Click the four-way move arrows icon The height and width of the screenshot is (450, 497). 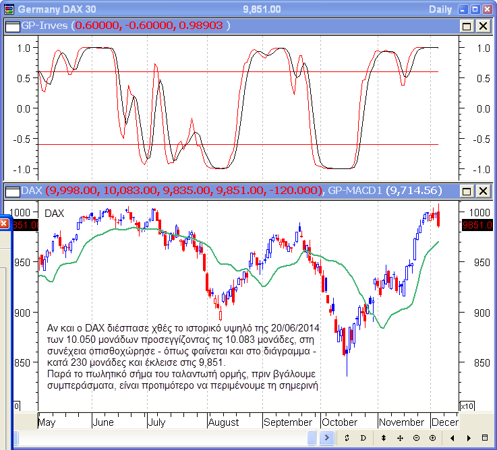tap(400, 439)
